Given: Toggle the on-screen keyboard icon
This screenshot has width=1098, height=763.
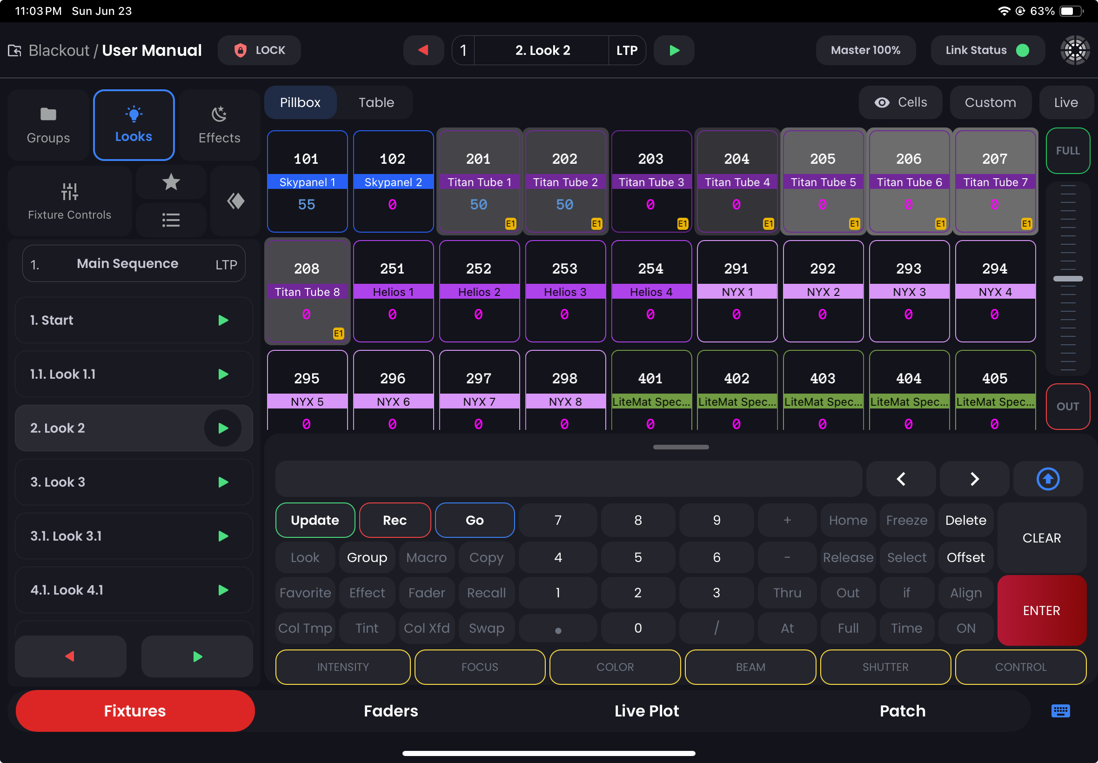Looking at the screenshot, I should coord(1060,711).
